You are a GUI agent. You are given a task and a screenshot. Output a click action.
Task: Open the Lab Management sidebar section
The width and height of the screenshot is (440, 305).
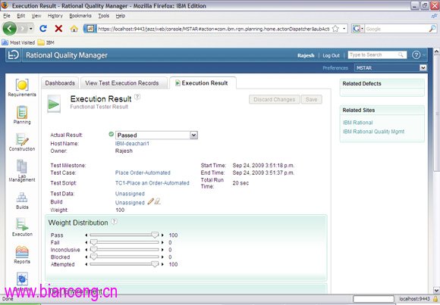(22, 171)
